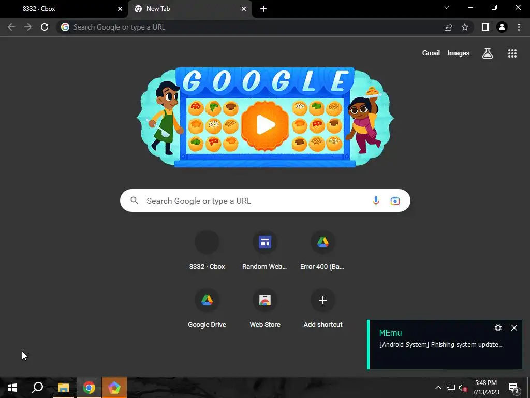Open Google Images link

459,53
